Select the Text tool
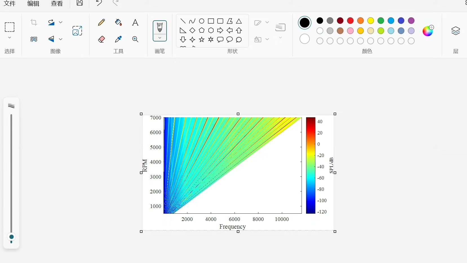 tap(135, 23)
